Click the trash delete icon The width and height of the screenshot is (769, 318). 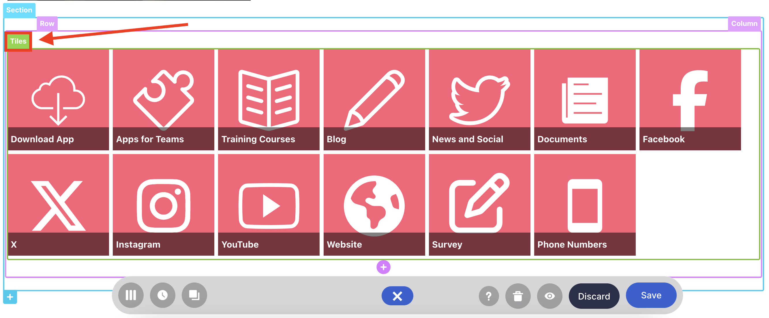point(518,296)
